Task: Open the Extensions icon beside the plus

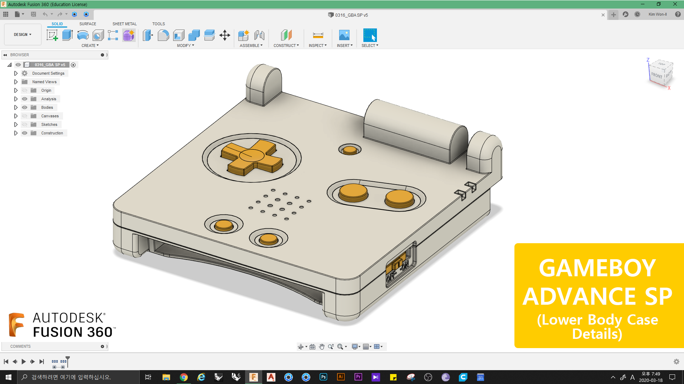Action: (625, 14)
